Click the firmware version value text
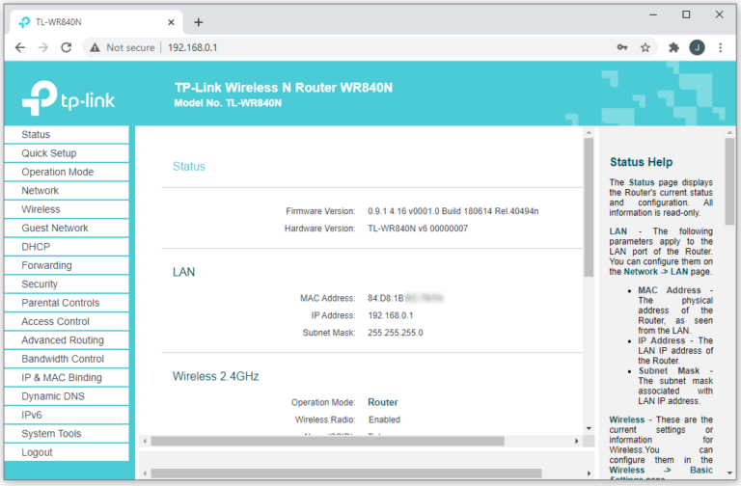741x486 pixels. (453, 211)
